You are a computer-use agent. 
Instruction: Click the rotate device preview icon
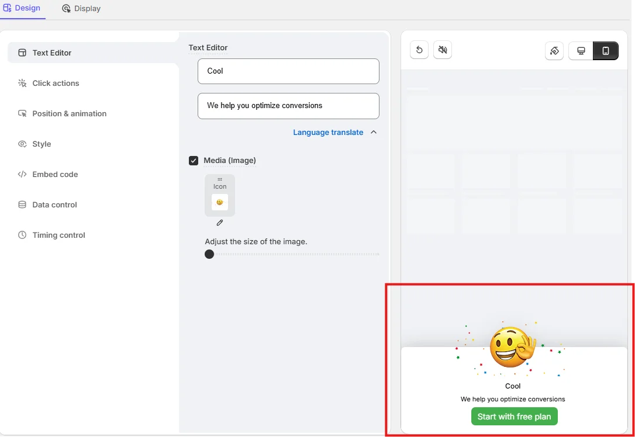click(554, 51)
